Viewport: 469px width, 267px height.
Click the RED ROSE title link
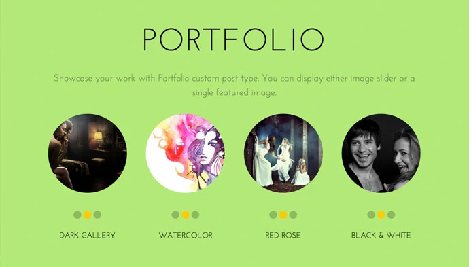[283, 235]
